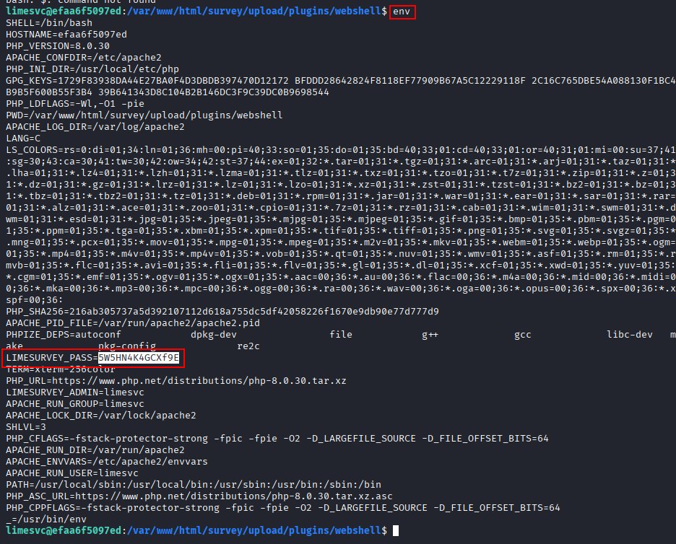Screen dimensions: 676x544
Task: Click the 're2c' dependency text
Action: (248, 346)
